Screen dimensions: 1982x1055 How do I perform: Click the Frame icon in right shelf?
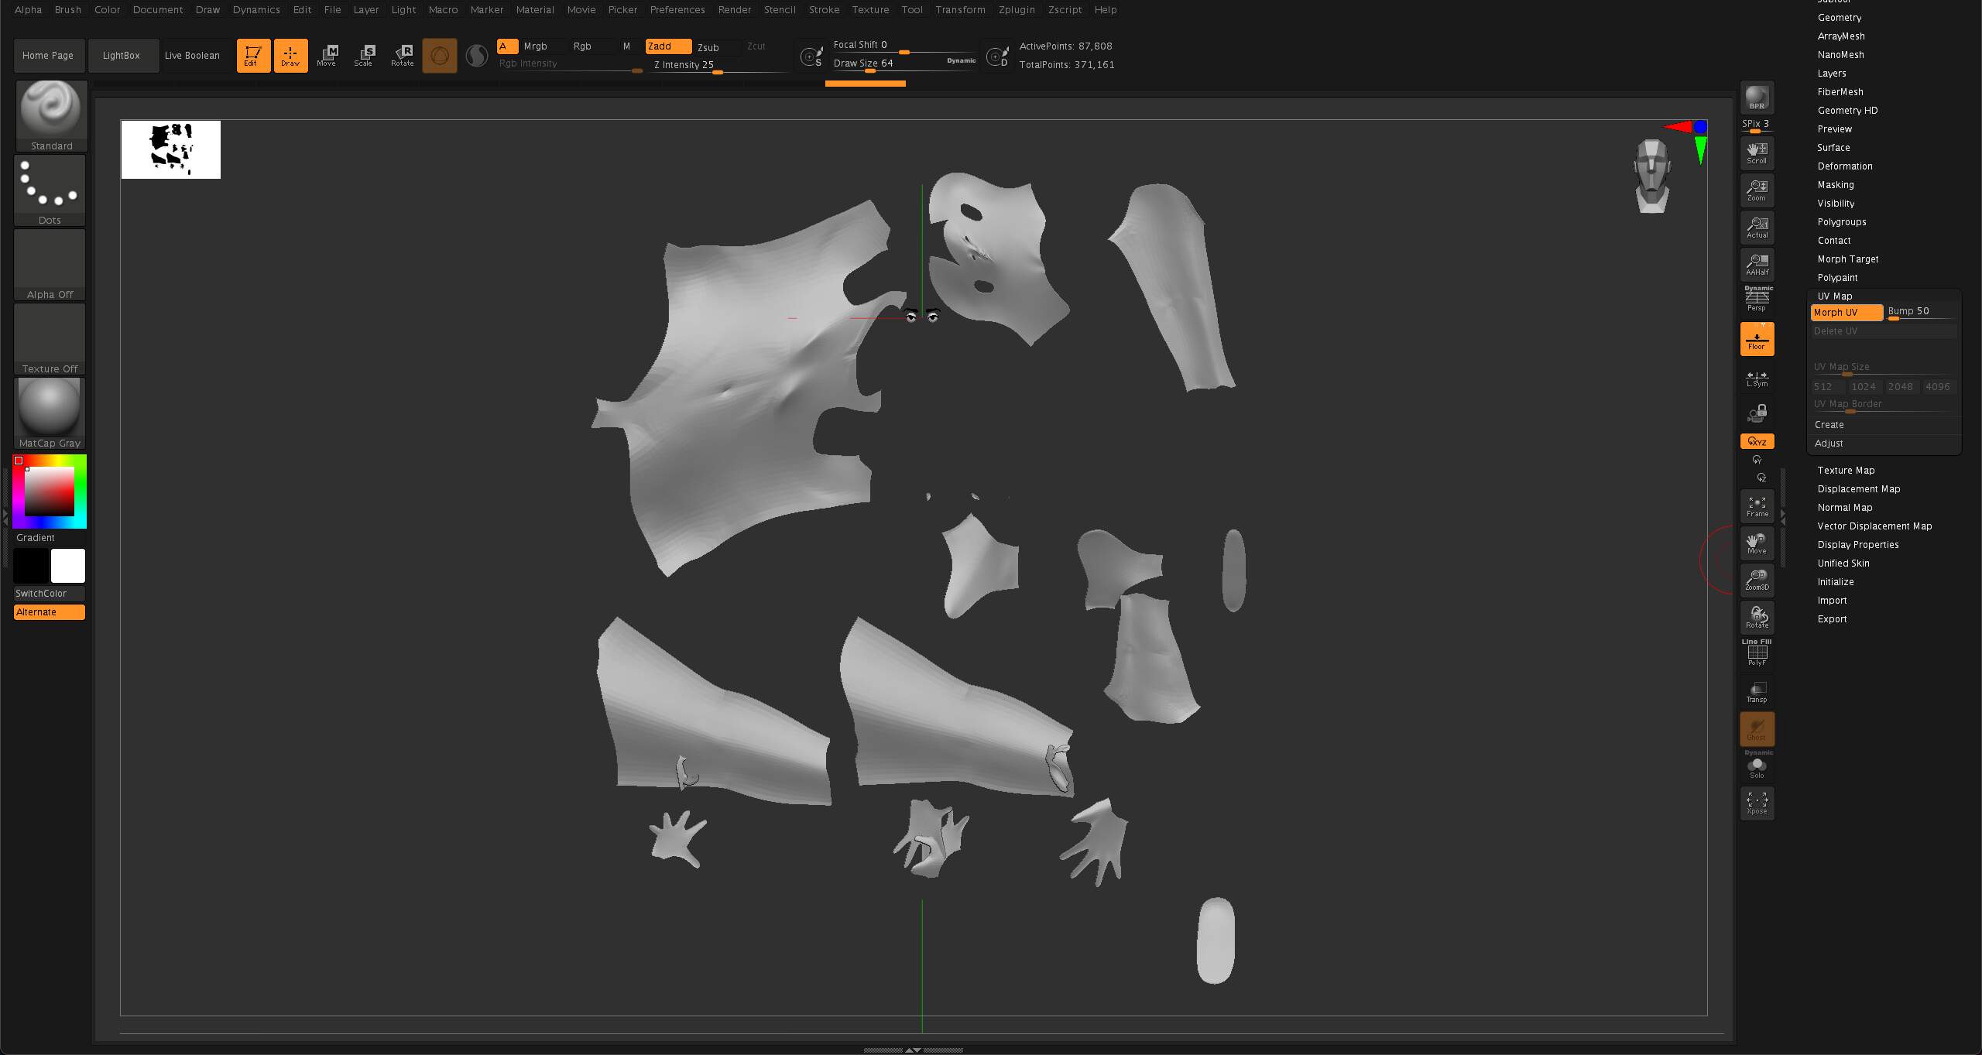1757,506
